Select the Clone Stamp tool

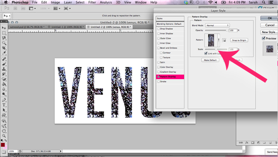pyautogui.click(x=4, y=69)
